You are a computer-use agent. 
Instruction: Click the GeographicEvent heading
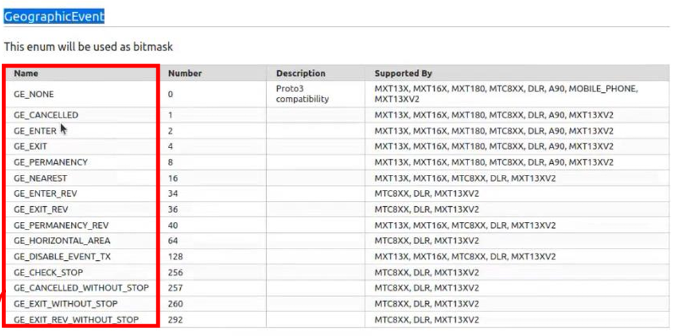(x=54, y=16)
